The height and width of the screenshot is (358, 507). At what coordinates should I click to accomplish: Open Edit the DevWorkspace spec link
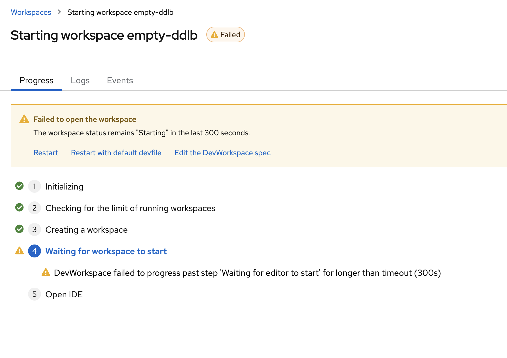(x=222, y=153)
